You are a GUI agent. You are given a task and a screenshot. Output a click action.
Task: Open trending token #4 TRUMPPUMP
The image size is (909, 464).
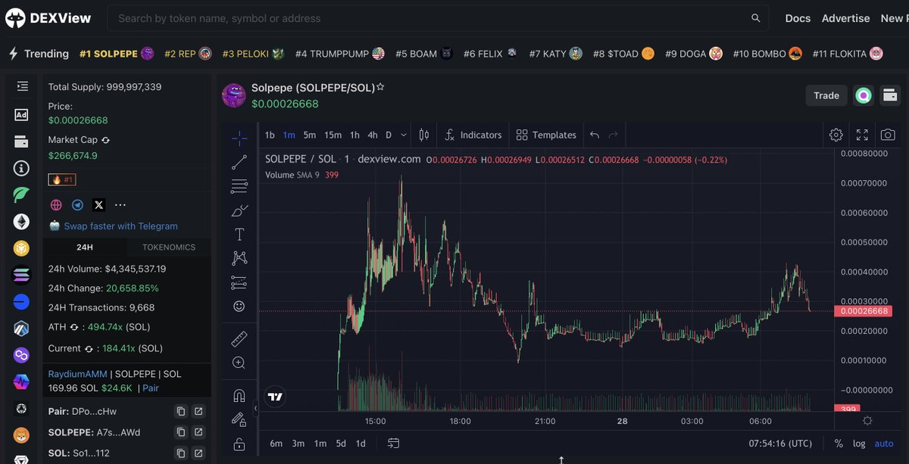click(340, 54)
